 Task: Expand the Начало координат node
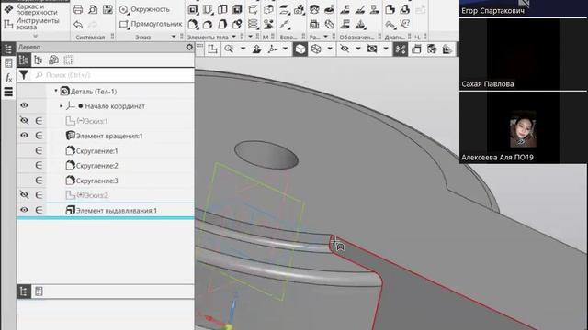coord(62,106)
